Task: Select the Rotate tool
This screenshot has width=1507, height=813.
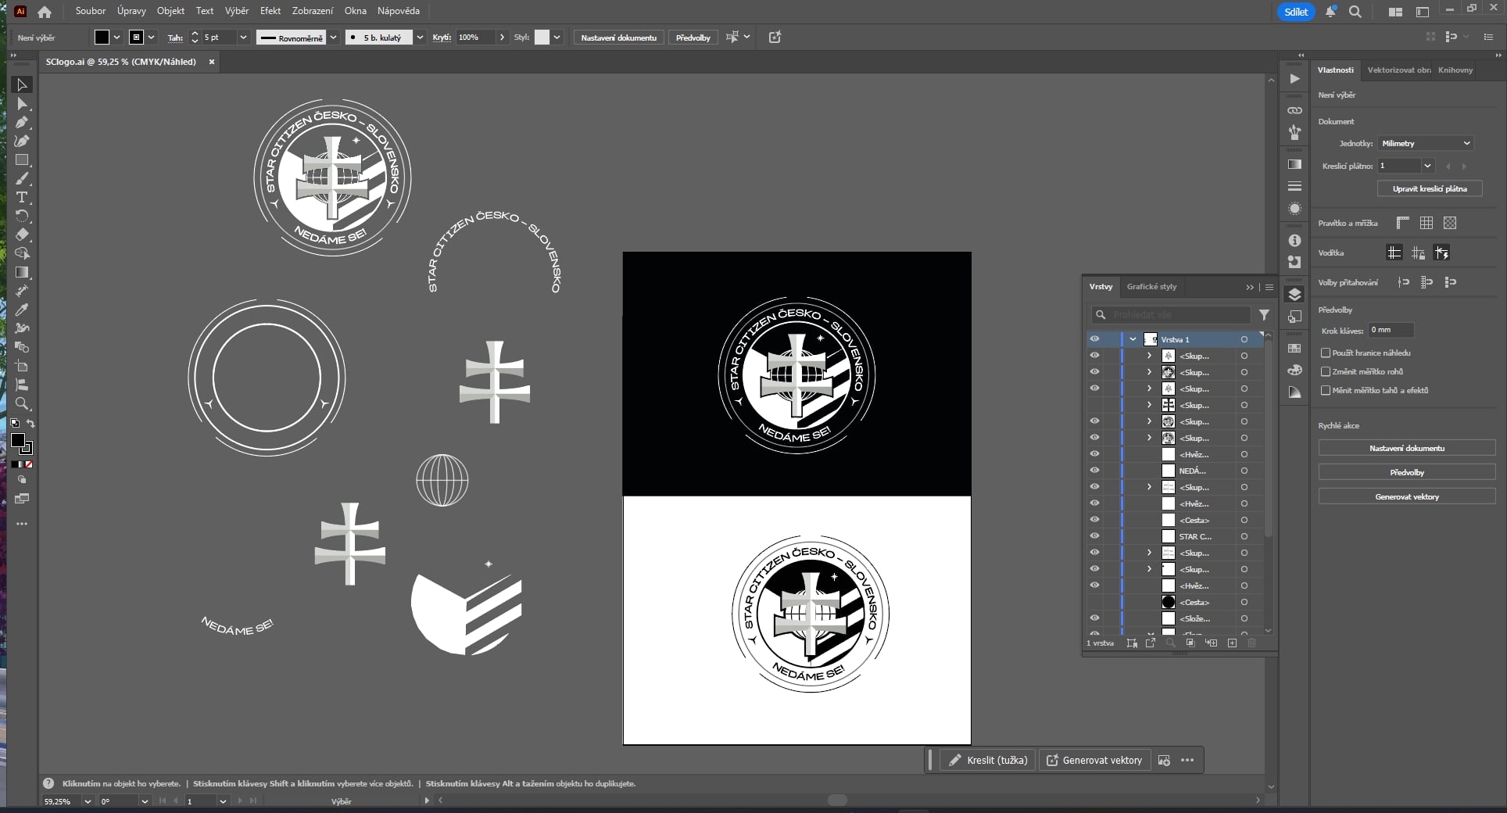Action: coord(22,217)
